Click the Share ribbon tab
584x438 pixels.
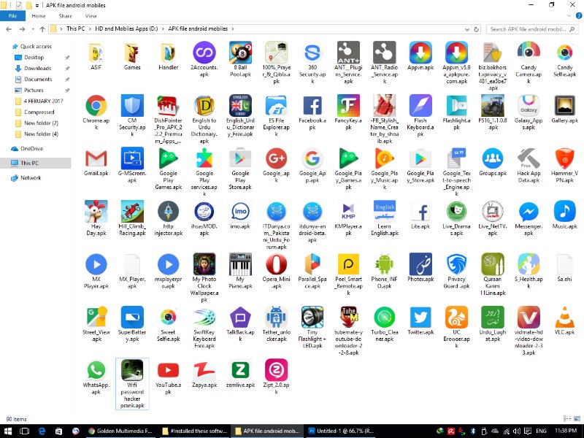tap(65, 15)
